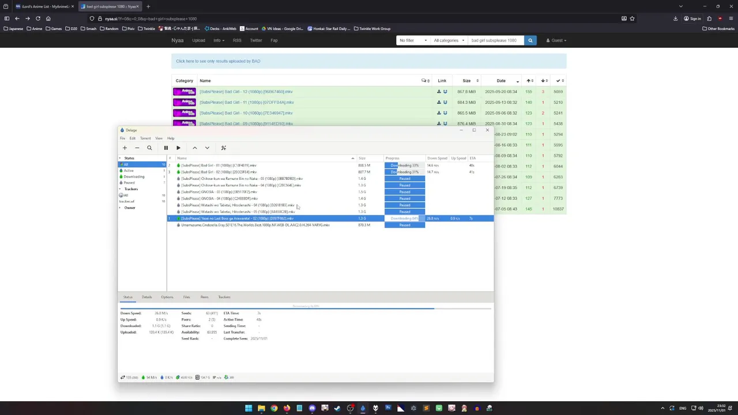Open Nyaa RSS link

tap(237, 40)
